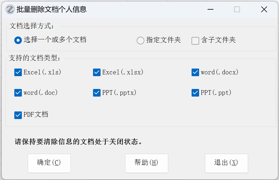Click the '支持的文档类型' group label
This screenshot has height=180, width=279.
click(x=35, y=58)
